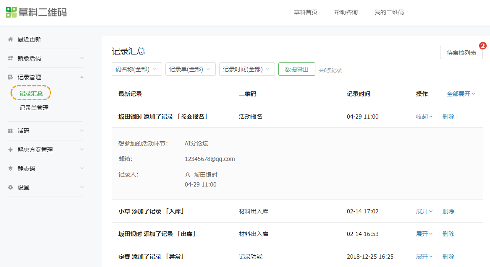Go to 帮助咨询 in top navigation
The image size is (490, 267).
(x=346, y=12)
